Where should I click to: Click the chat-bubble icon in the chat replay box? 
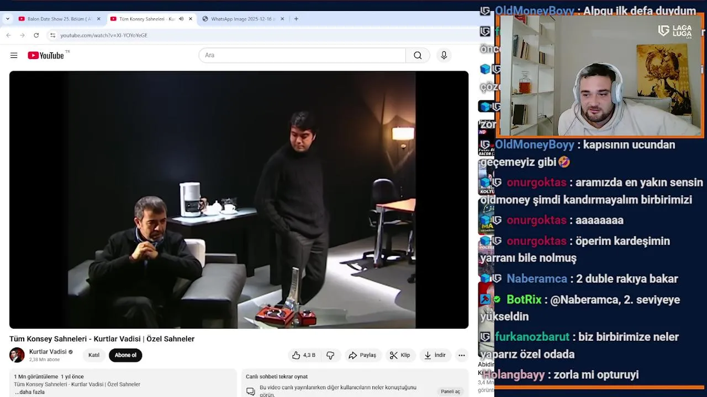pos(251,391)
